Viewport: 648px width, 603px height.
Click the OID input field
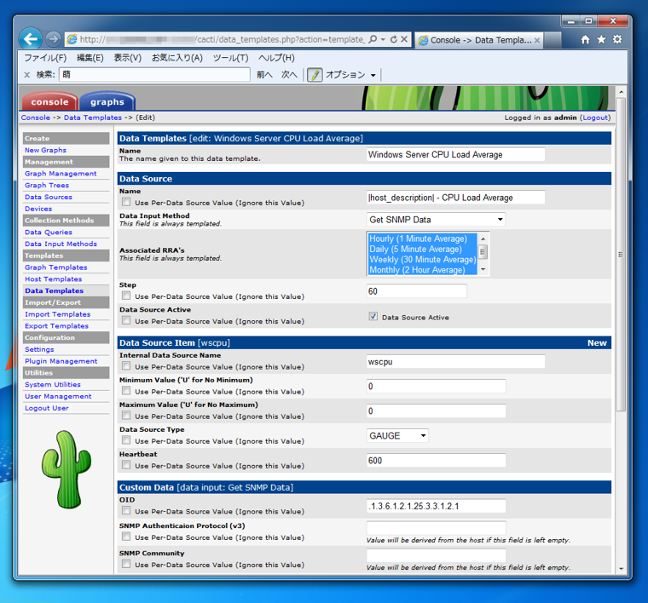click(x=436, y=506)
